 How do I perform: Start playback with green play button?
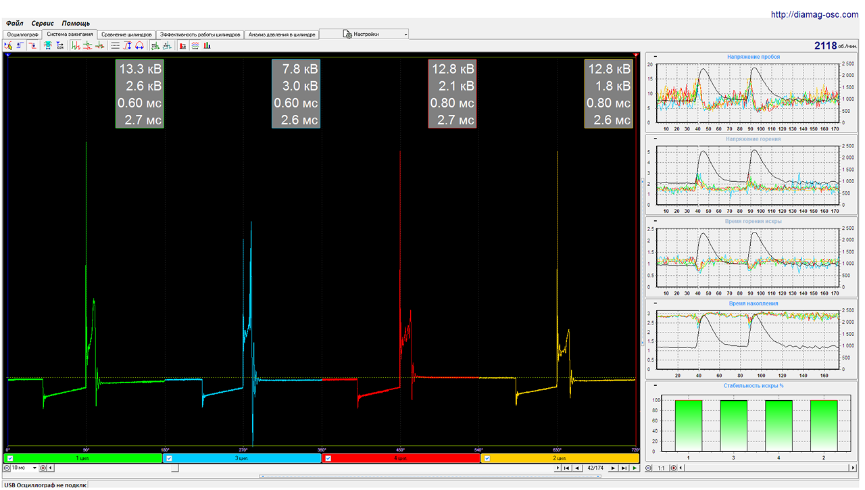(x=635, y=468)
